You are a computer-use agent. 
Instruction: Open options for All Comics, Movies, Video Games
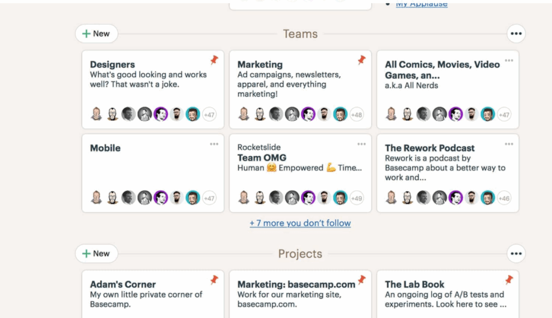[x=509, y=61]
